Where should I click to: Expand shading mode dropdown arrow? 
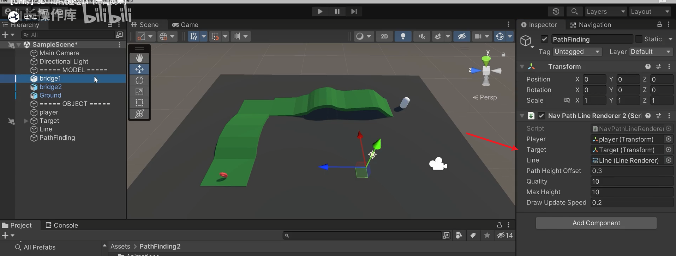coord(369,36)
